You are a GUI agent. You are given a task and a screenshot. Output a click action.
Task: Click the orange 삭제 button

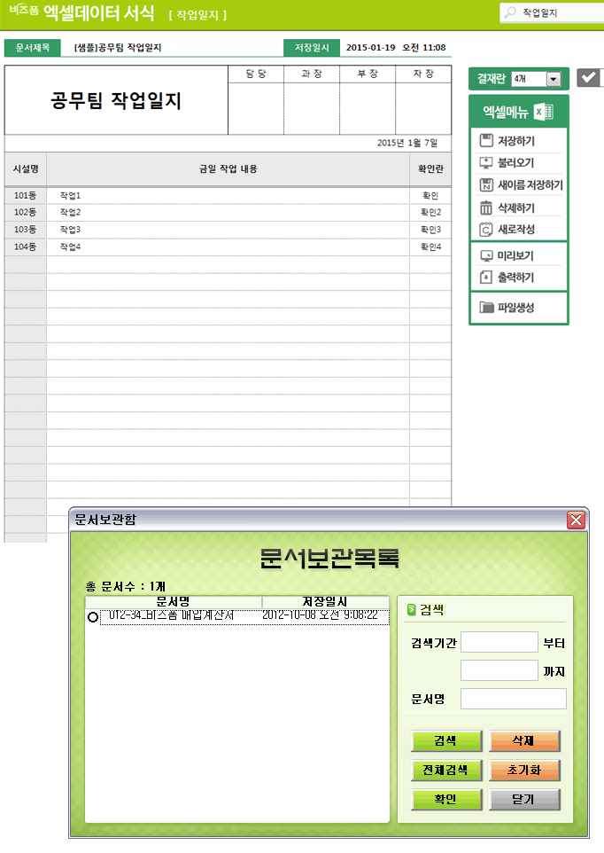[524, 741]
